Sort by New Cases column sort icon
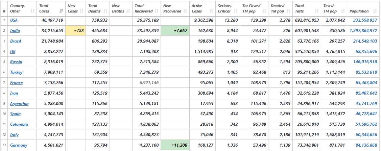 (x=82, y=11)
